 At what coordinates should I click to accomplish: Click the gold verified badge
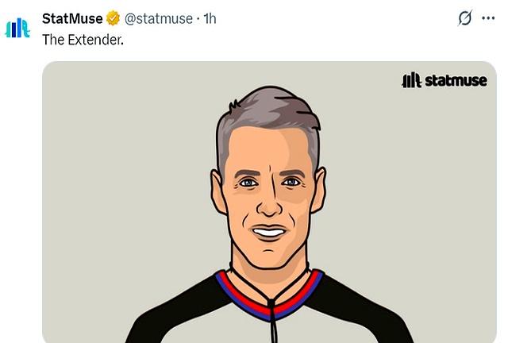pos(113,18)
